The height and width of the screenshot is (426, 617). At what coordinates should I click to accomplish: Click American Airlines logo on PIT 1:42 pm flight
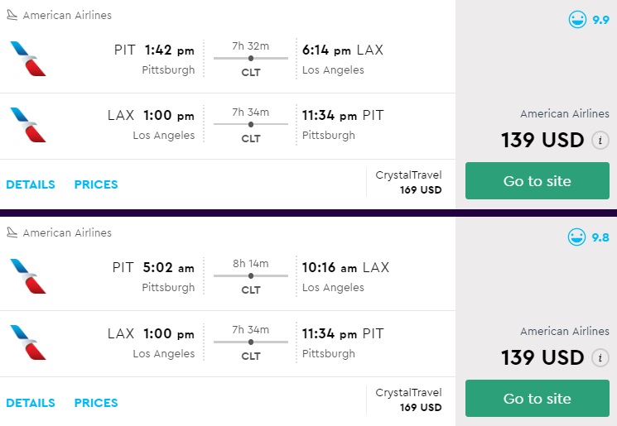tap(28, 59)
